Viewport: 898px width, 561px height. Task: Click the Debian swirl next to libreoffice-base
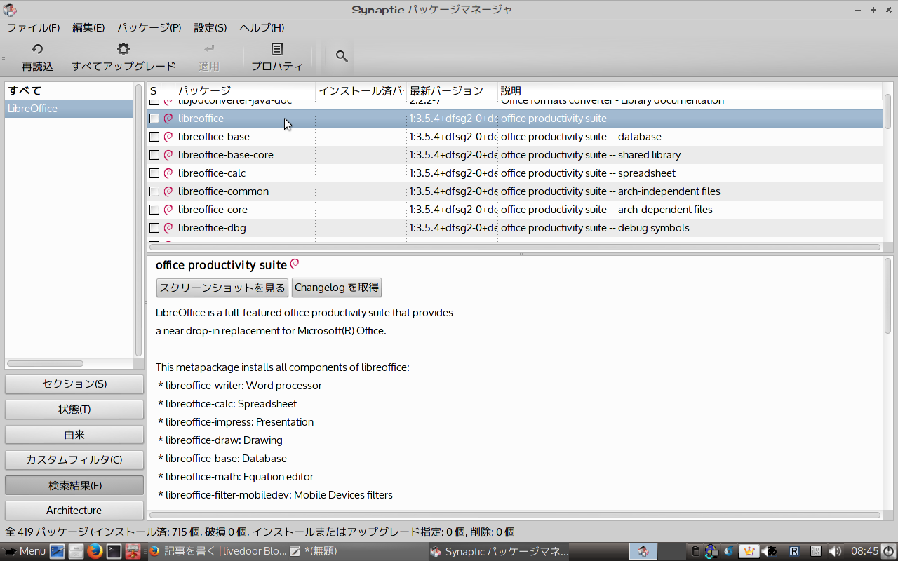(x=168, y=137)
